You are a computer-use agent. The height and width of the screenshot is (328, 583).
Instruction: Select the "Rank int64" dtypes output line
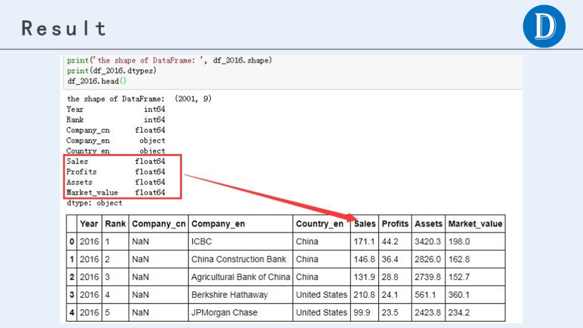click(116, 120)
